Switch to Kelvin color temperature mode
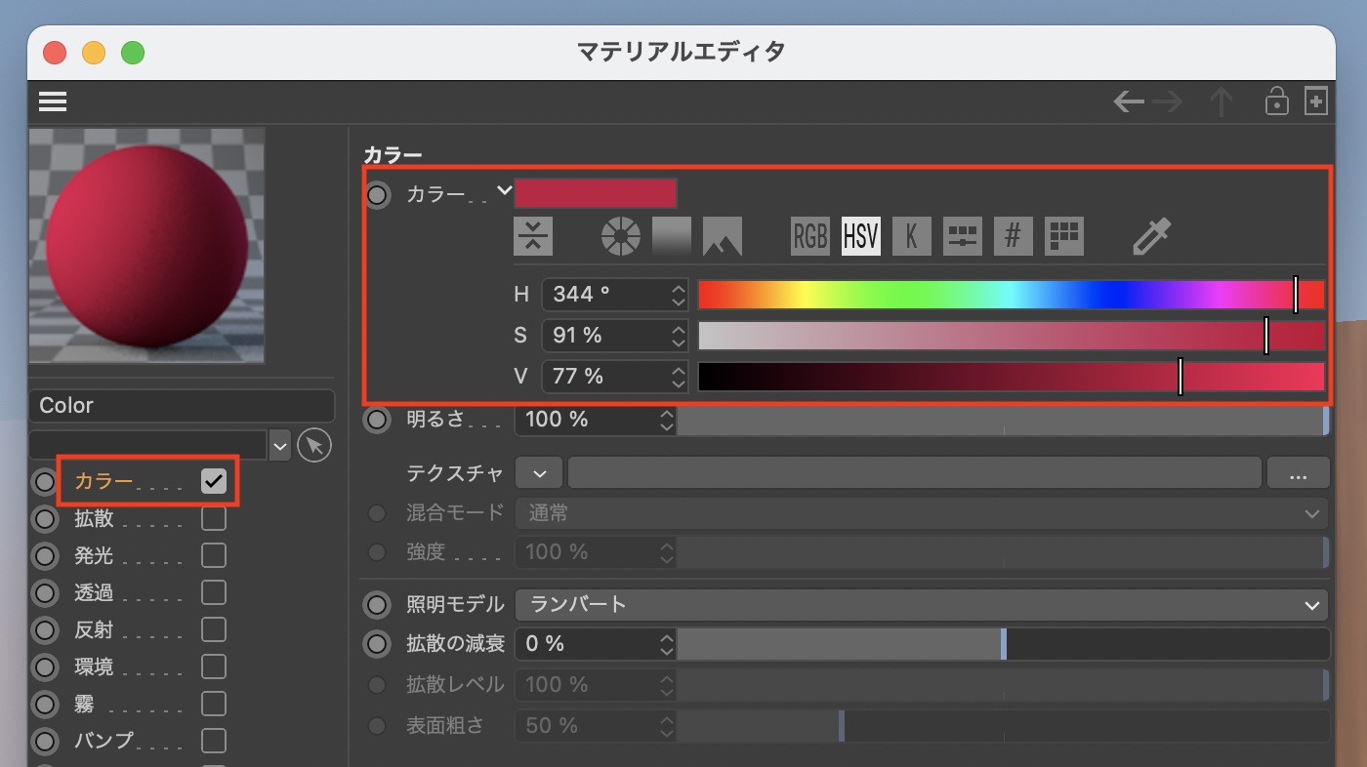1367x767 pixels. pos(911,236)
